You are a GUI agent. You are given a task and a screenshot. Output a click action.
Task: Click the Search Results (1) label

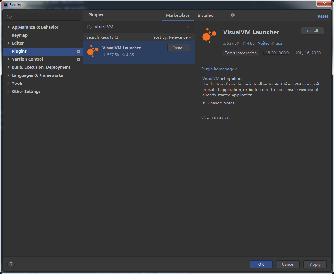tap(103, 37)
